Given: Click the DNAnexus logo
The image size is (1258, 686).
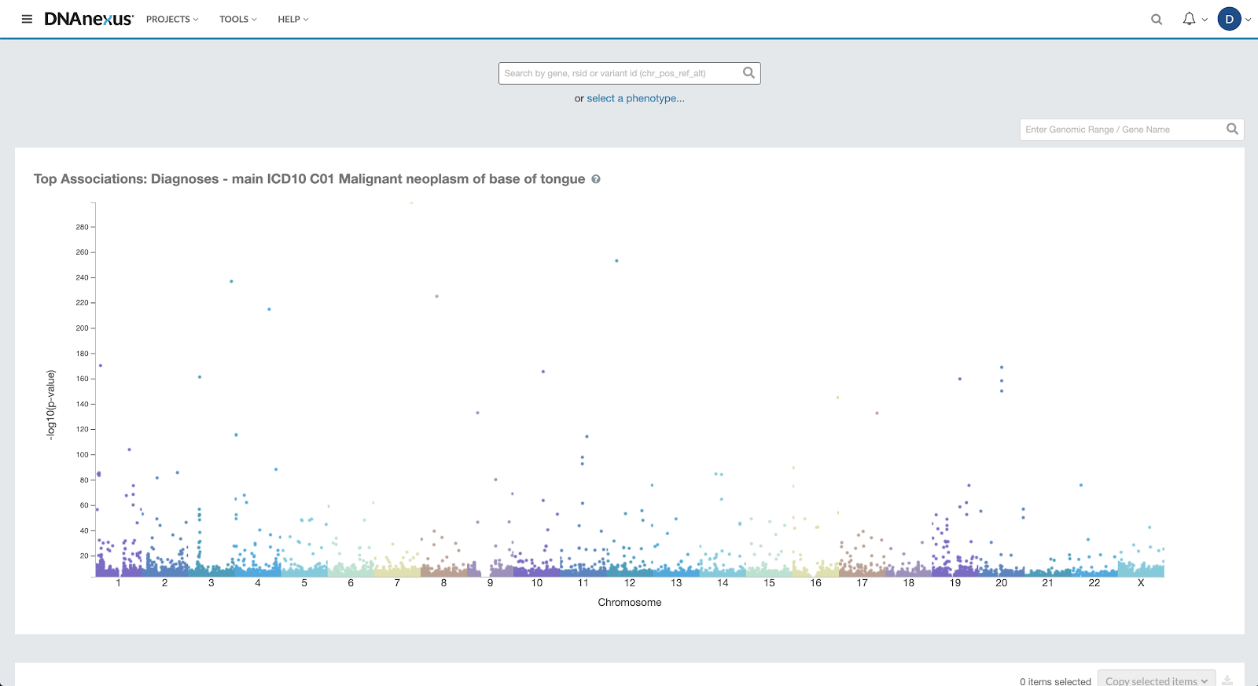Looking at the screenshot, I should tap(89, 19).
